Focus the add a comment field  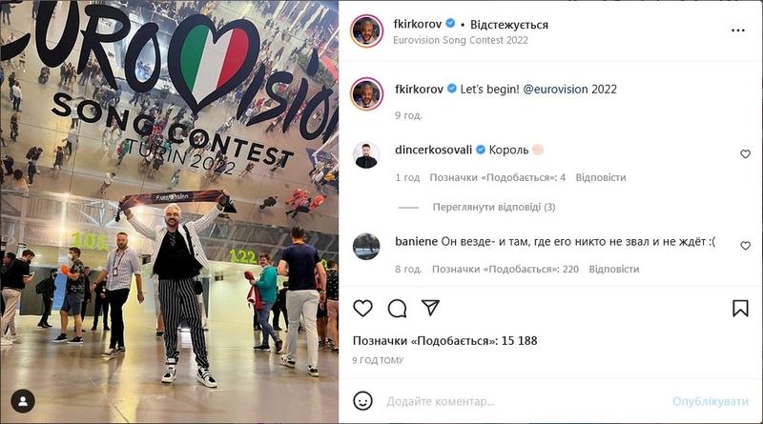click(x=523, y=402)
